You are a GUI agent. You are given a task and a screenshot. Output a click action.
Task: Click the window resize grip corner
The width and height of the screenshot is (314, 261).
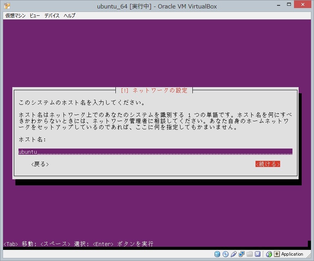pos(308,255)
